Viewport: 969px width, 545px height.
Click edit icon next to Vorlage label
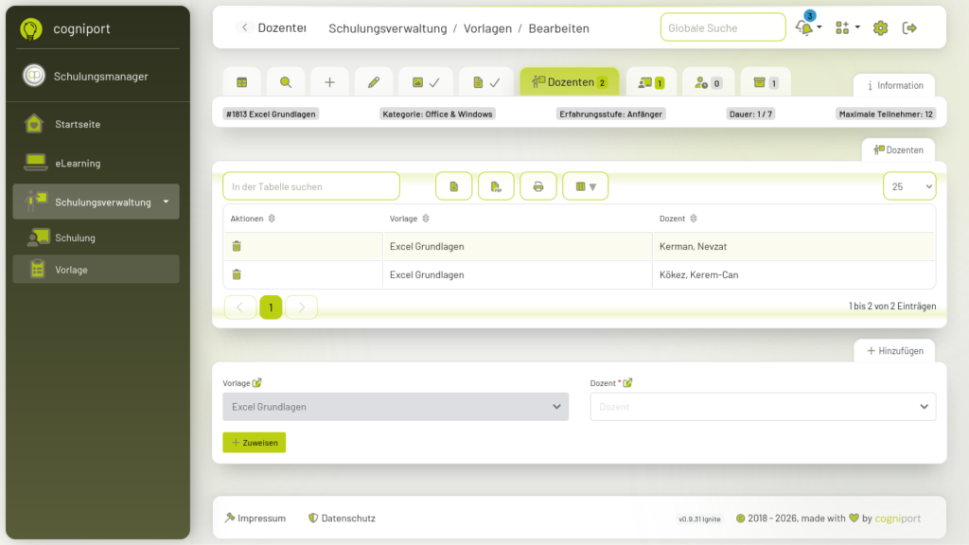point(257,383)
